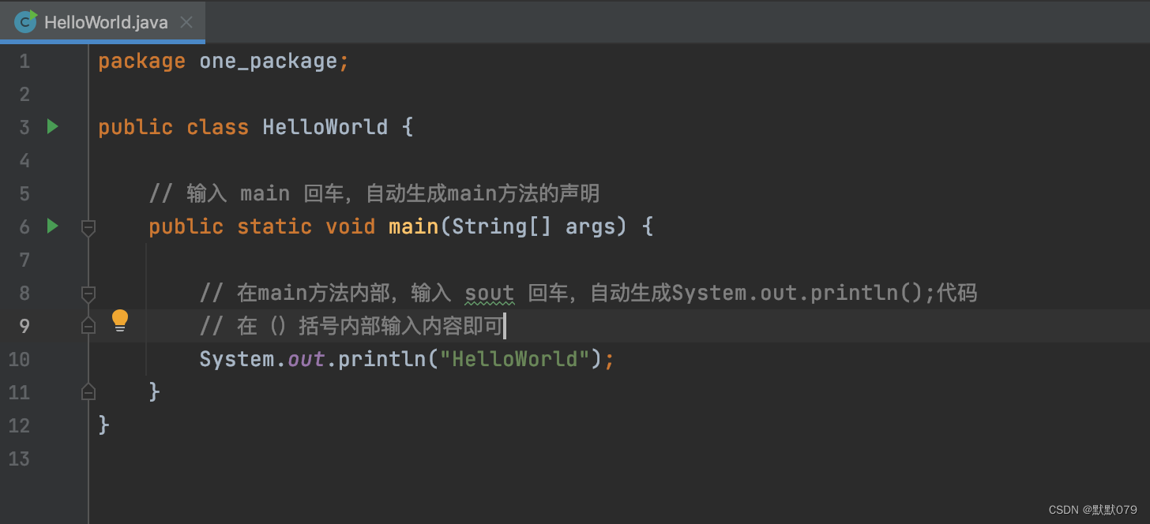Click the fold marker beside line 11

88,391
